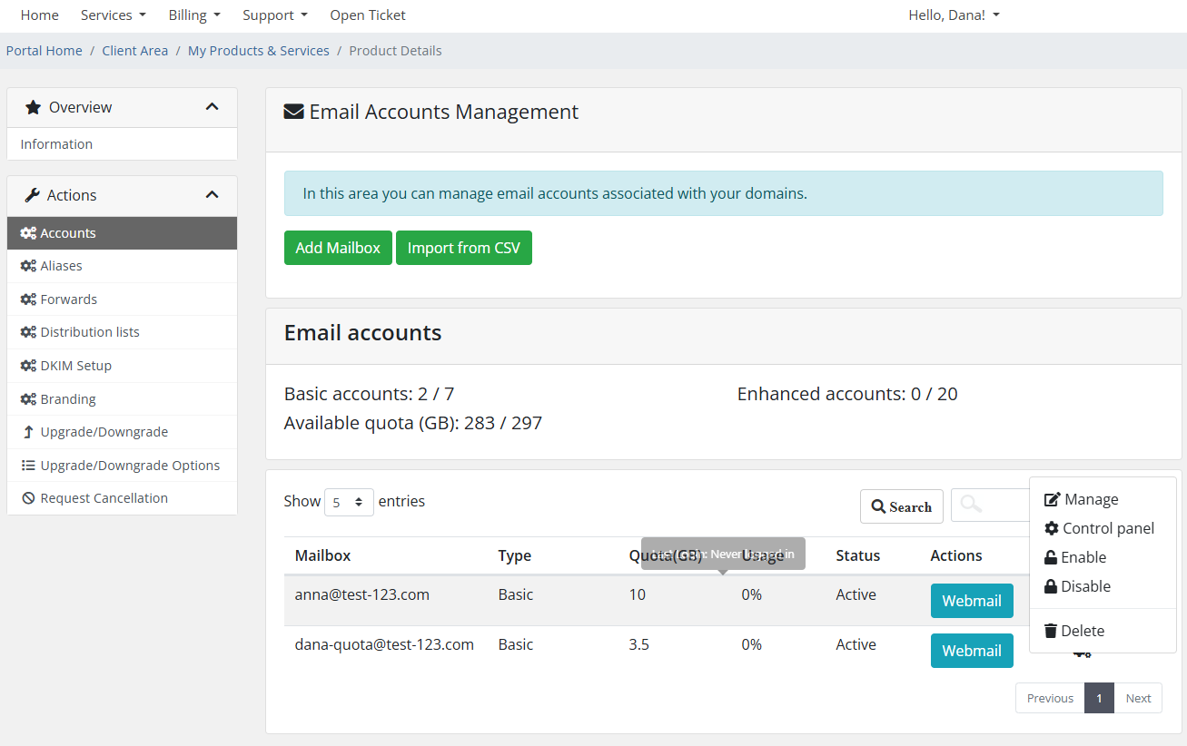This screenshot has width=1187, height=746.
Task: Choose Manage from the actions menu
Action: point(1091,499)
